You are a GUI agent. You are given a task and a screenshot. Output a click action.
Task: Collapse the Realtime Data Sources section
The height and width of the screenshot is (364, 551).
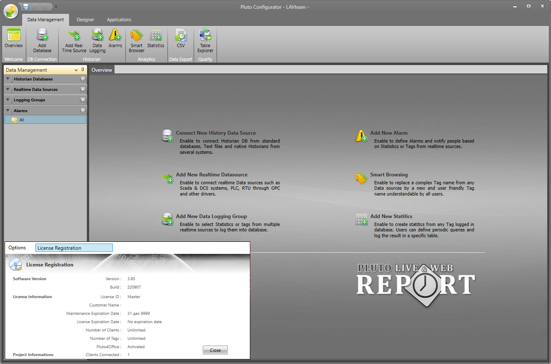[x=7, y=89]
